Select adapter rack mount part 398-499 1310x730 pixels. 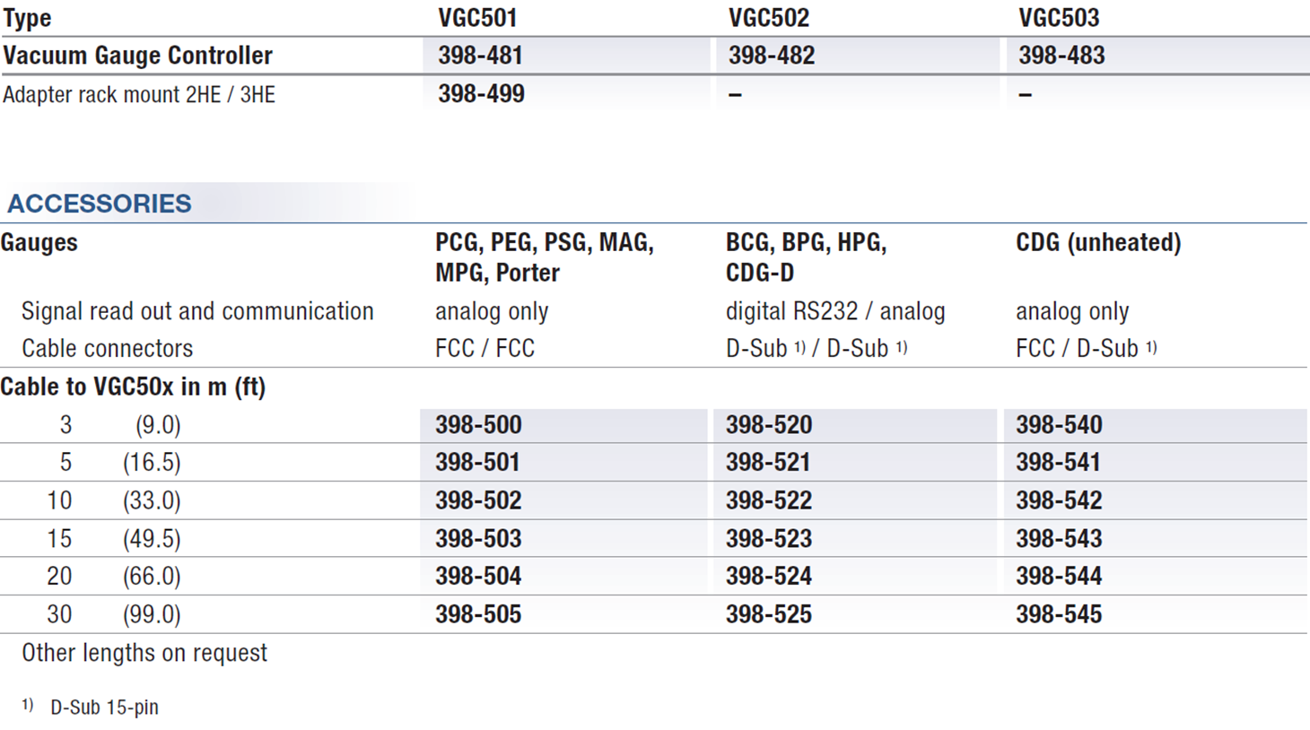(x=481, y=94)
